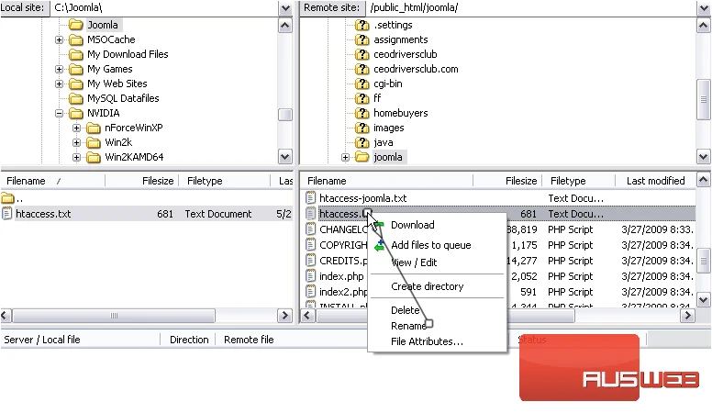Collapse the NVIDIA folder node

click(59, 114)
